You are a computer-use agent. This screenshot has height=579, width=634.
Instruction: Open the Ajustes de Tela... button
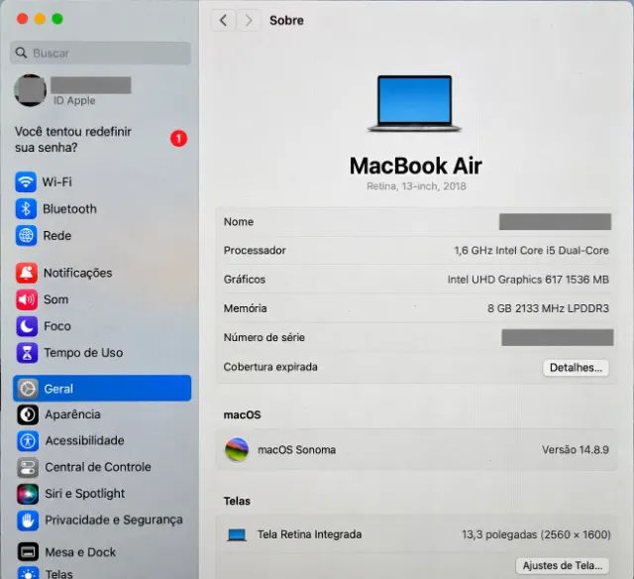pyautogui.click(x=563, y=565)
